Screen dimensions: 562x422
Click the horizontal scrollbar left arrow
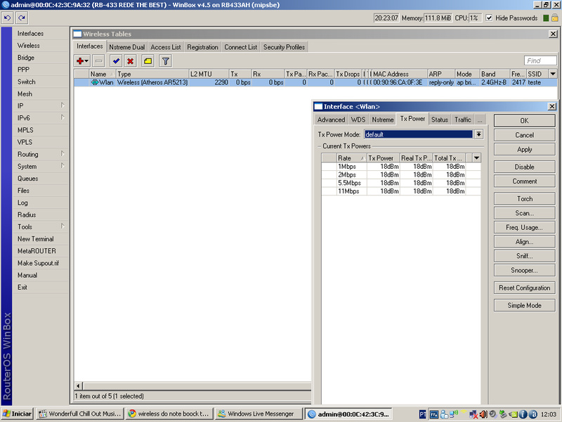pyautogui.click(x=79, y=385)
